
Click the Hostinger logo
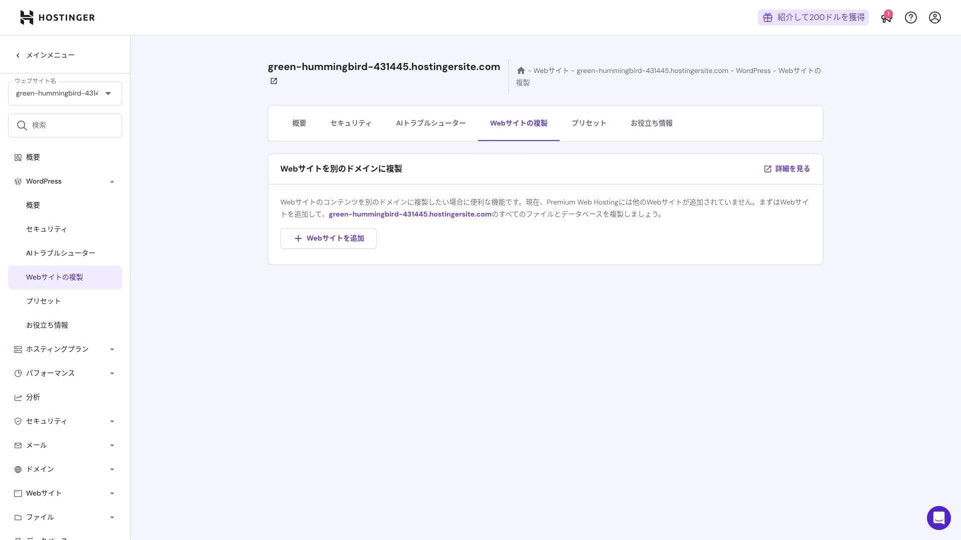tap(57, 17)
